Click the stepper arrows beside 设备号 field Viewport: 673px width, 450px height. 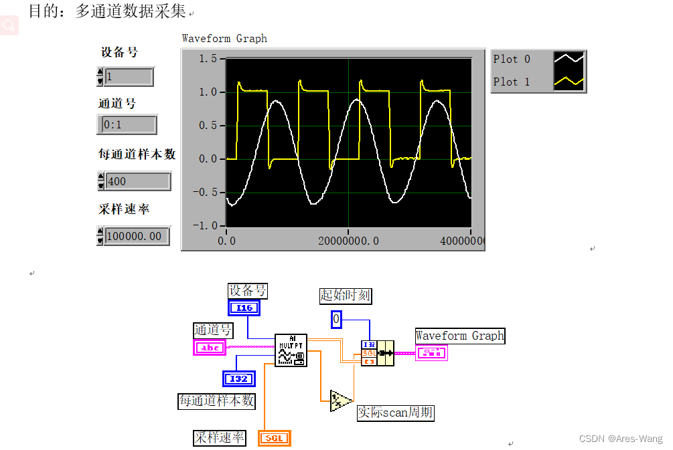tap(100, 77)
